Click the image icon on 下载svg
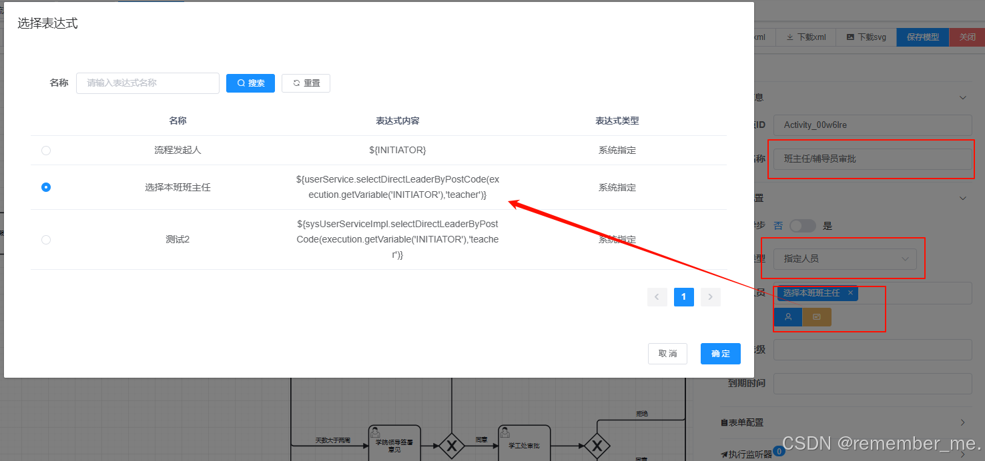Viewport: 985px width, 461px height. [849, 37]
